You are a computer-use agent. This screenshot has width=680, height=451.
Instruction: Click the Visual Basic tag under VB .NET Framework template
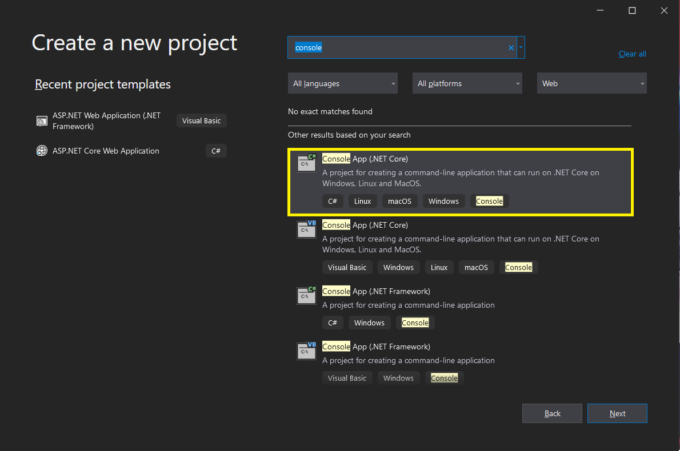pyautogui.click(x=347, y=378)
